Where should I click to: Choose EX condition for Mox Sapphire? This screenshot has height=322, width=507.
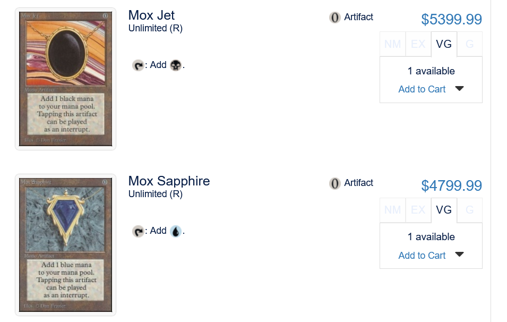coord(418,210)
